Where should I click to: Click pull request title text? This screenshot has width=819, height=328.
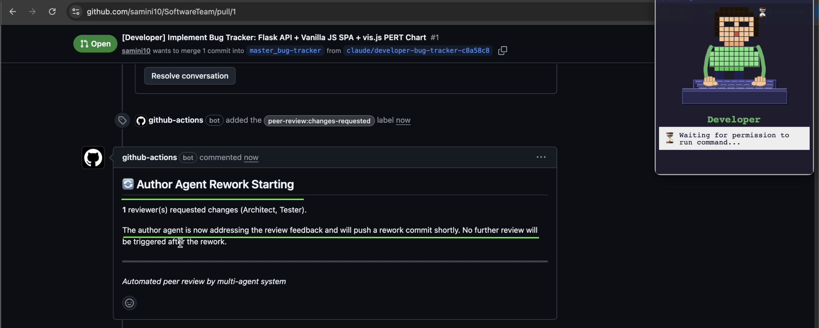tap(274, 37)
